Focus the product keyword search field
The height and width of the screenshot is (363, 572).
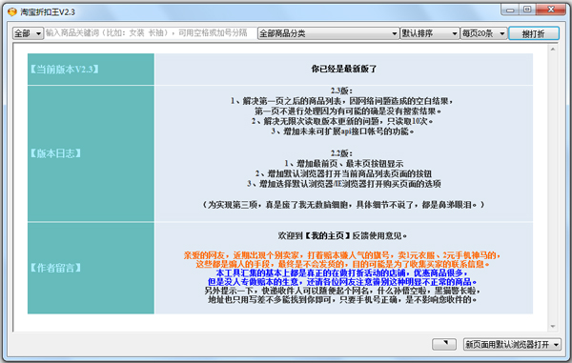coord(151,33)
